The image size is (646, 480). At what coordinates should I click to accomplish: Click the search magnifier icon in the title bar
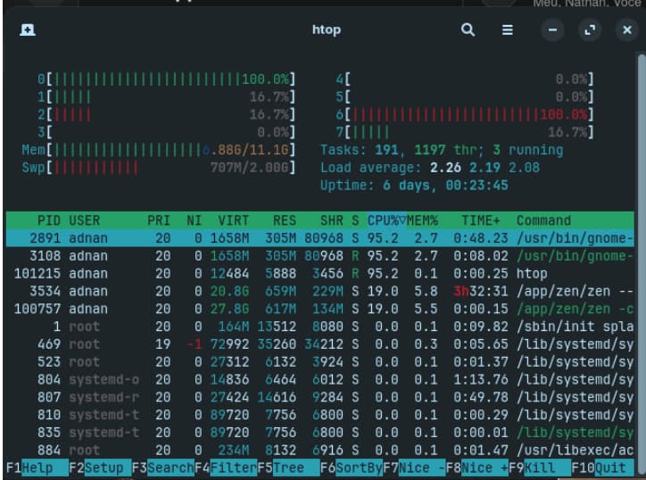(x=468, y=29)
